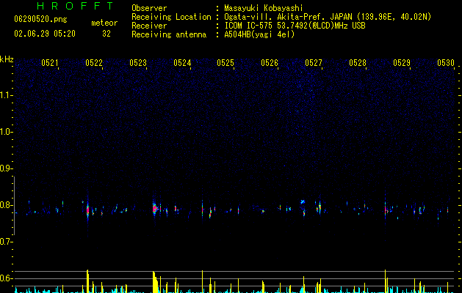This screenshot has width=462, height=293.
Task: Click the 1.1 kHz axis label
Action: (x=7, y=95)
